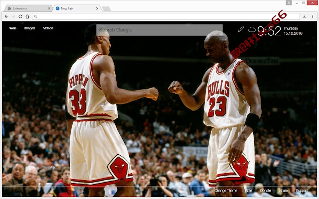
Task: Open the Share link
Action: [283, 191]
